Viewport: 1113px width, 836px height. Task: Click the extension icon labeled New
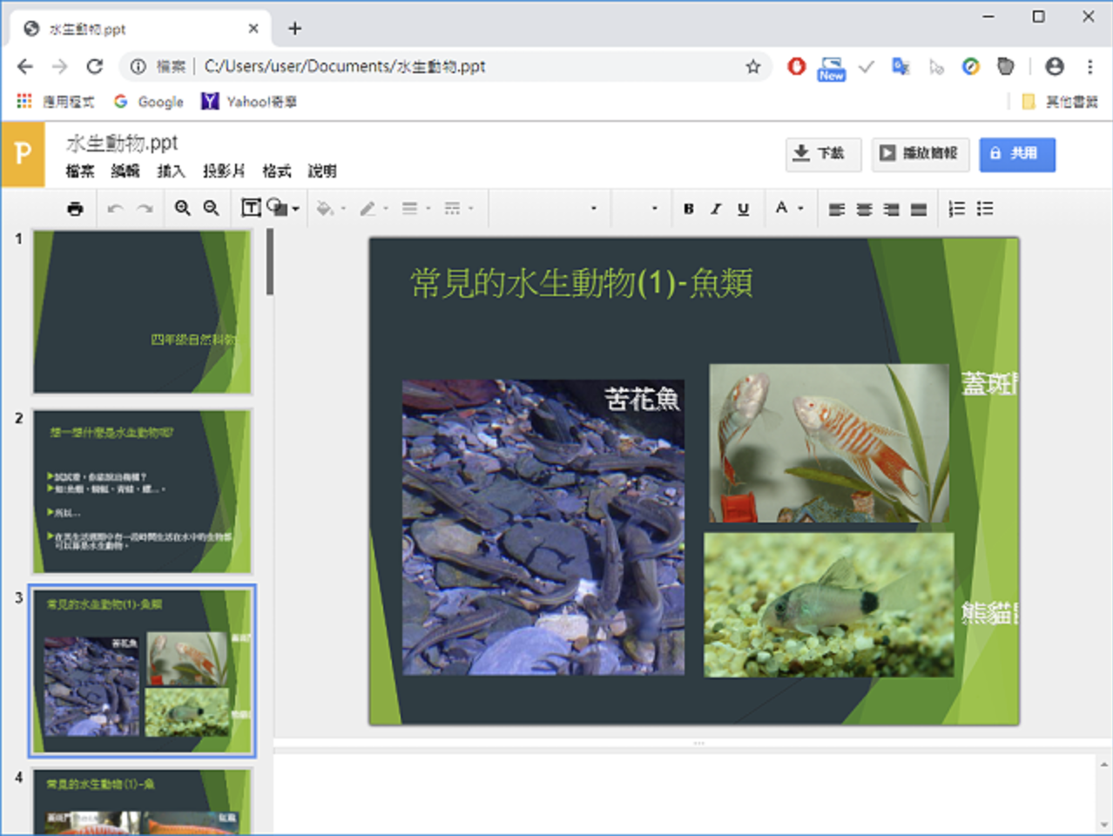(831, 68)
